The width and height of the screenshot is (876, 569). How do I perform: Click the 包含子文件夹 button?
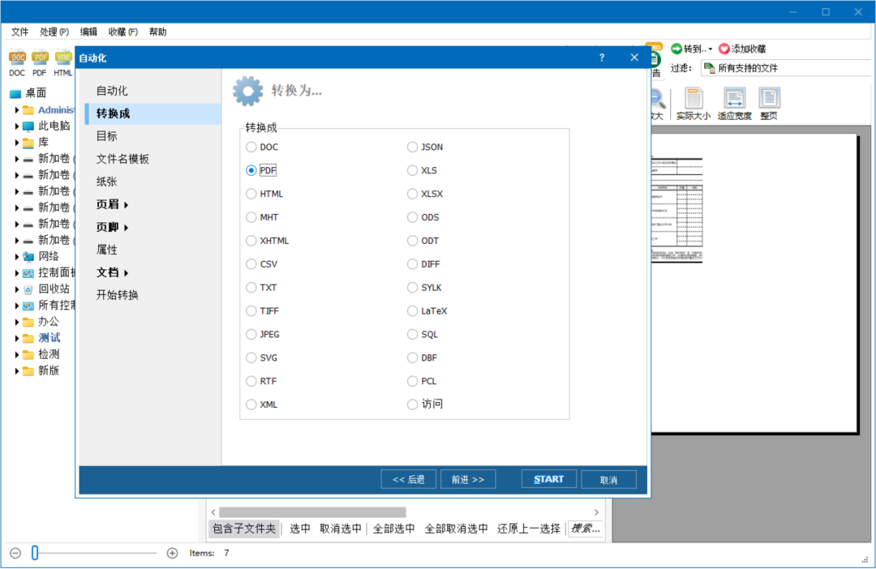(x=244, y=528)
